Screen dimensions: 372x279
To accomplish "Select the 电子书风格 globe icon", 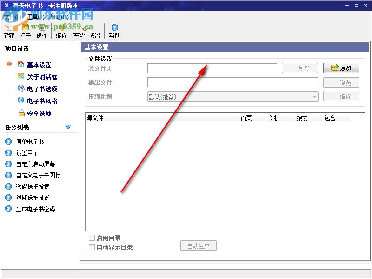I will click(21, 101).
